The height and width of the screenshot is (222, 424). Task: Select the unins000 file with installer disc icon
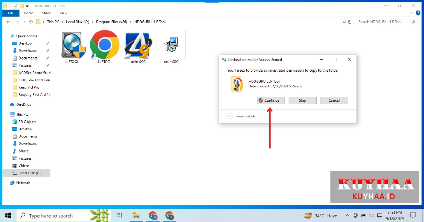tap(171, 48)
